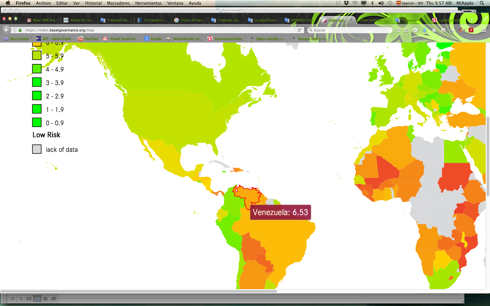Go to the Firefox home page icon
The width and height of the screenshot is (490, 306).
pos(434,30)
